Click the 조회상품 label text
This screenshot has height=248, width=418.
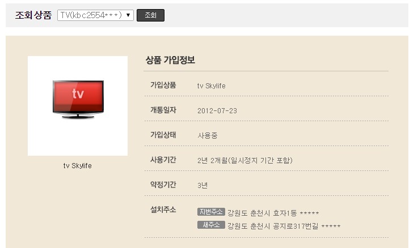tap(33, 15)
